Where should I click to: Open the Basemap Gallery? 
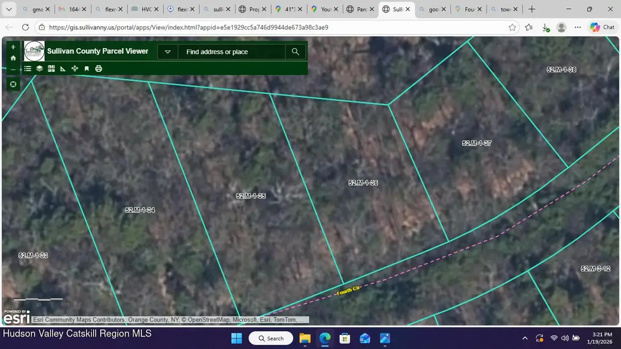51,68
